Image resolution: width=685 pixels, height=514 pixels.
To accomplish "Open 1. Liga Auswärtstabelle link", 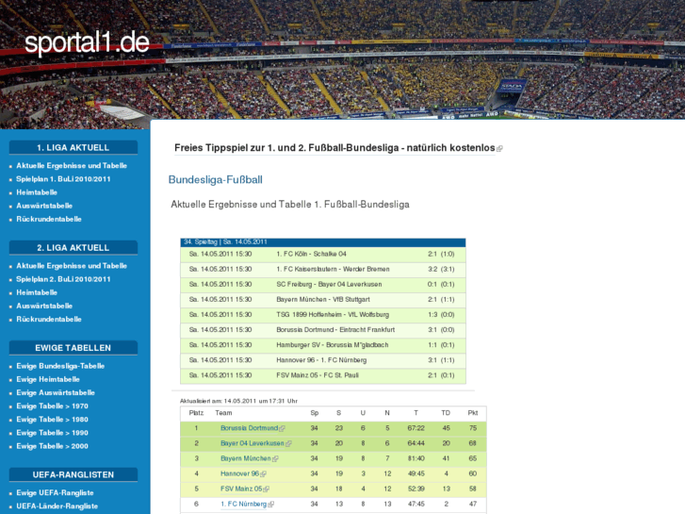I will pyautogui.click(x=44, y=206).
